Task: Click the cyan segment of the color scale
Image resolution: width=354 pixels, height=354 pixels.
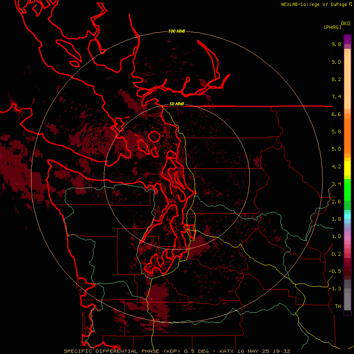Action: point(347,216)
